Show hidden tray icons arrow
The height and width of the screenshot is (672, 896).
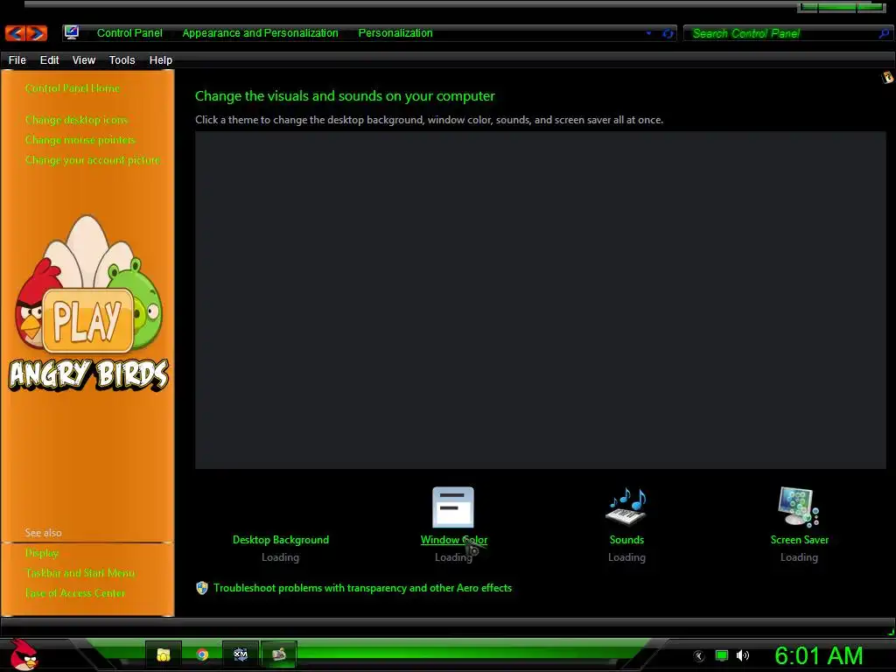point(699,656)
